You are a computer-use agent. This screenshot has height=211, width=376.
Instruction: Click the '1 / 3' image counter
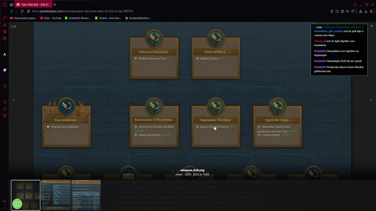[x=13, y=26]
